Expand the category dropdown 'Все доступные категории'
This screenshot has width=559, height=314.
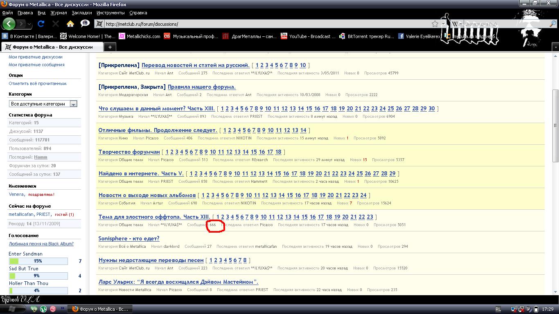pos(73,104)
